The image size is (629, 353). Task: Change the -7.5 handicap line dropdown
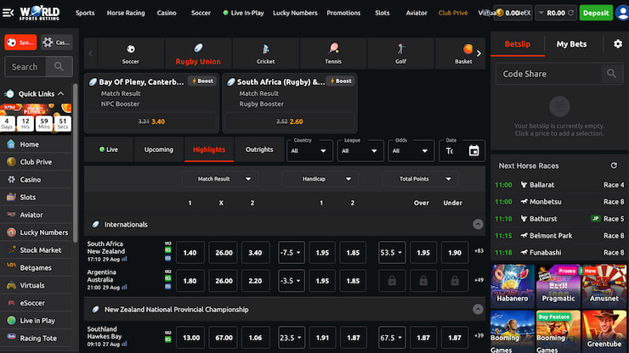tap(292, 252)
